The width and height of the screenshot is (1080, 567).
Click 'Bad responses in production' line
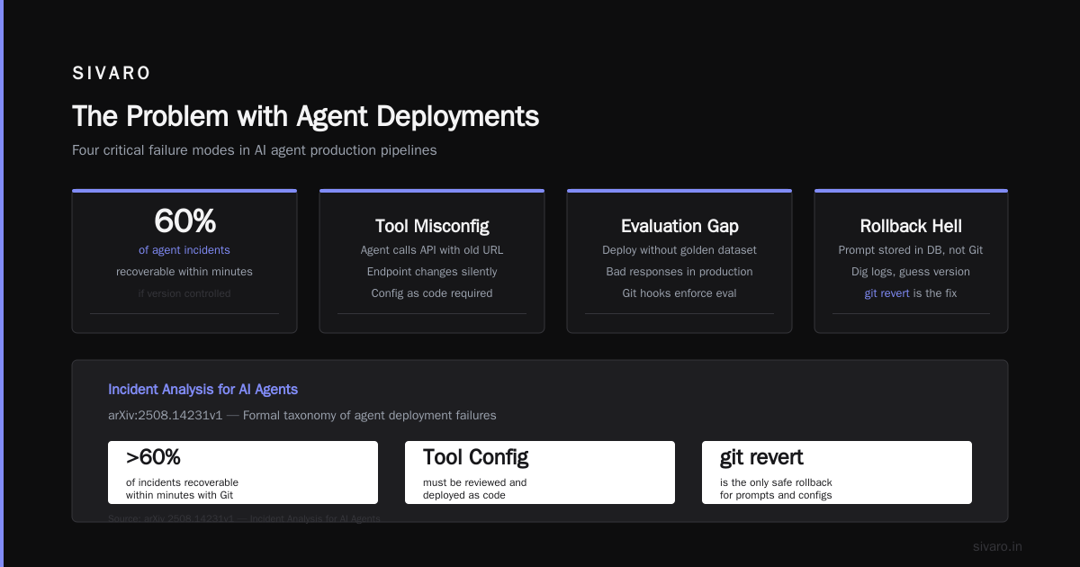coord(679,272)
